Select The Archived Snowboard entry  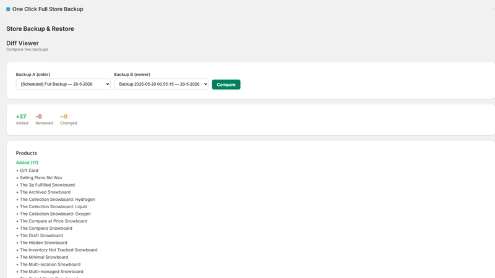43,192
